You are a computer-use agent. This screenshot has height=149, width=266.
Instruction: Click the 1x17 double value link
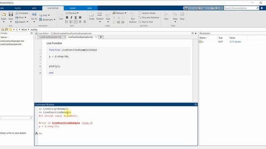(235, 41)
